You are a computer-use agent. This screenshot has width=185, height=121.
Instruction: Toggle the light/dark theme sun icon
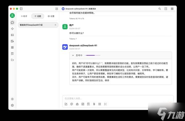point(12,99)
